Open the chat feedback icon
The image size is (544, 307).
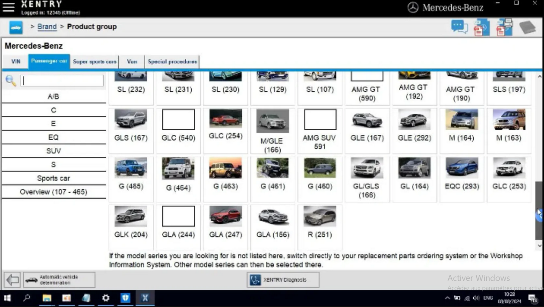(459, 27)
